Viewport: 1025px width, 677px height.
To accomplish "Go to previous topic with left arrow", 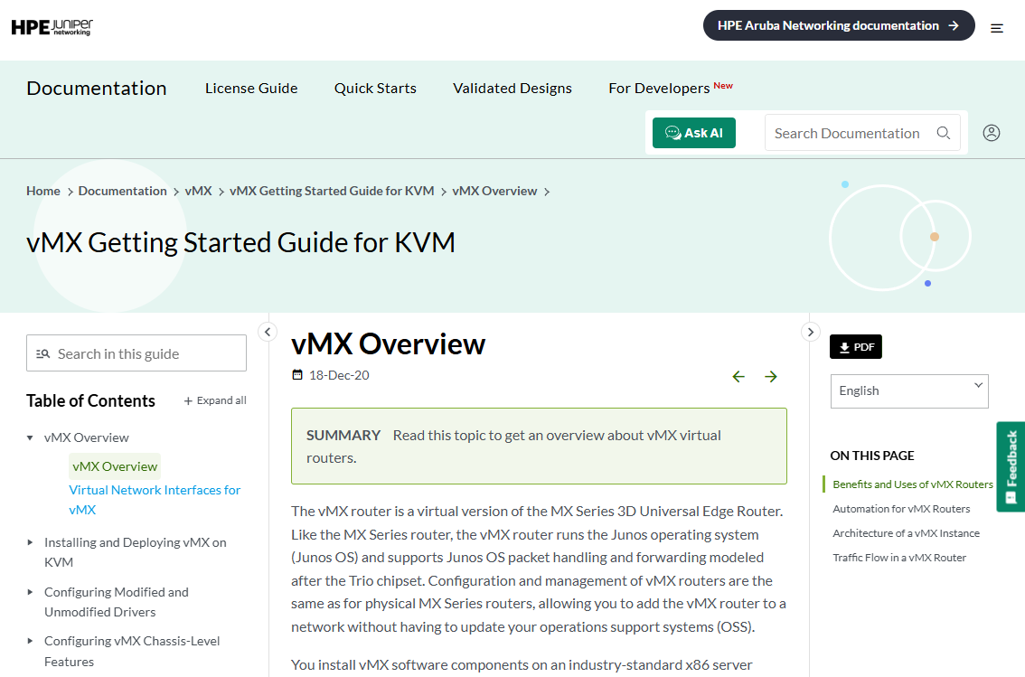I will pos(738,376).
